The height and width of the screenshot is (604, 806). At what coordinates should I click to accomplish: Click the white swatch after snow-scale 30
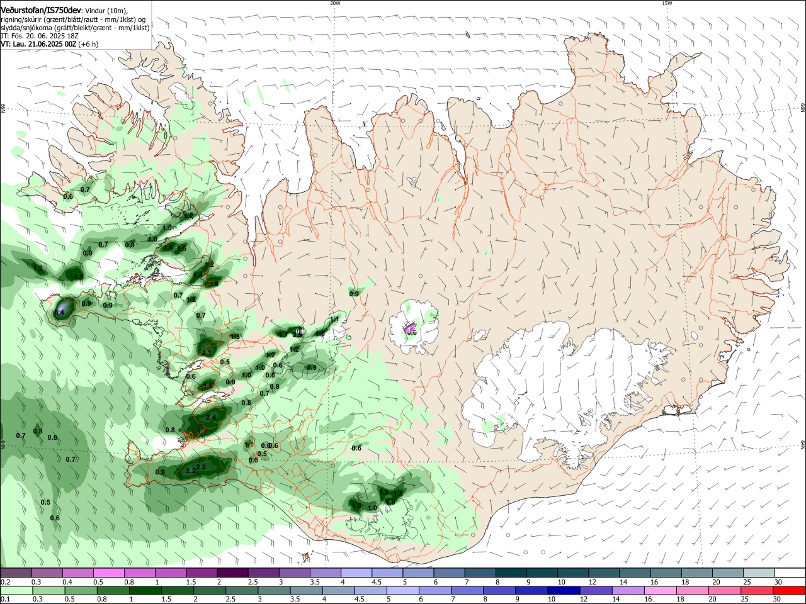coord(790,573)
